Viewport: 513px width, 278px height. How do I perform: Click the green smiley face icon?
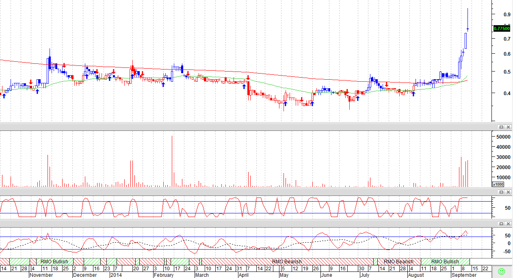coord(502,271)
